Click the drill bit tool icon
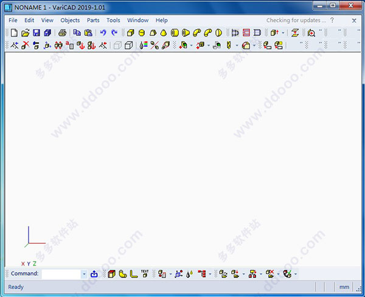The height and width of the screenshot is (297, 365). (x=229, y=45)
